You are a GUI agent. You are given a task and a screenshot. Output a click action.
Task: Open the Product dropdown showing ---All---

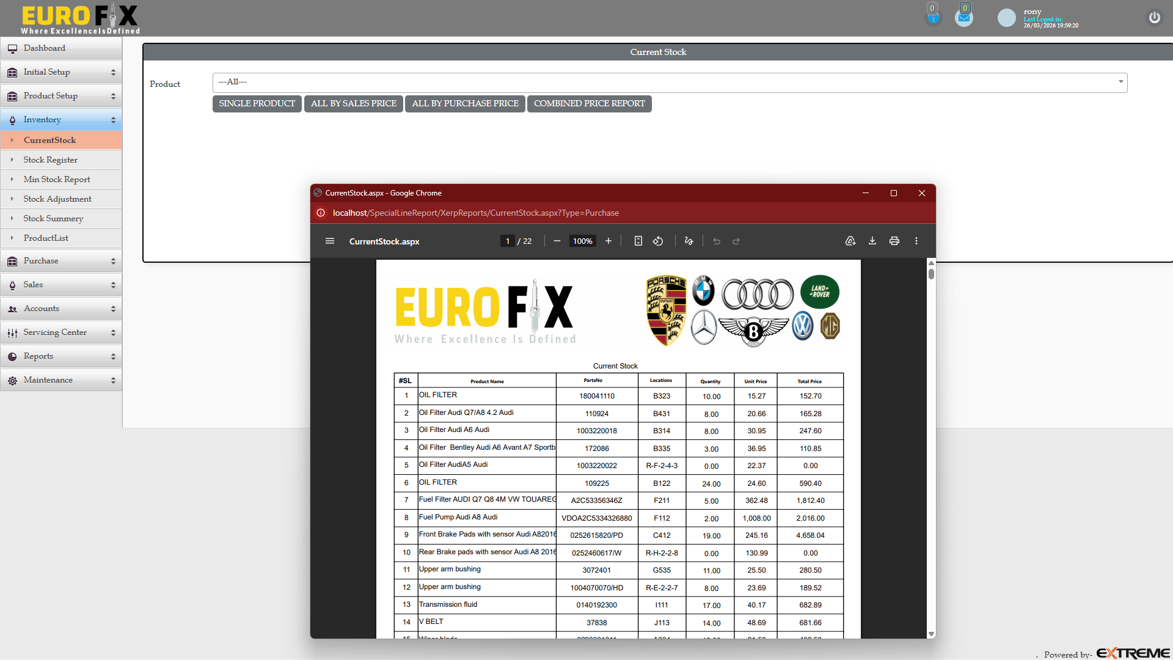[x=668, y=82]
